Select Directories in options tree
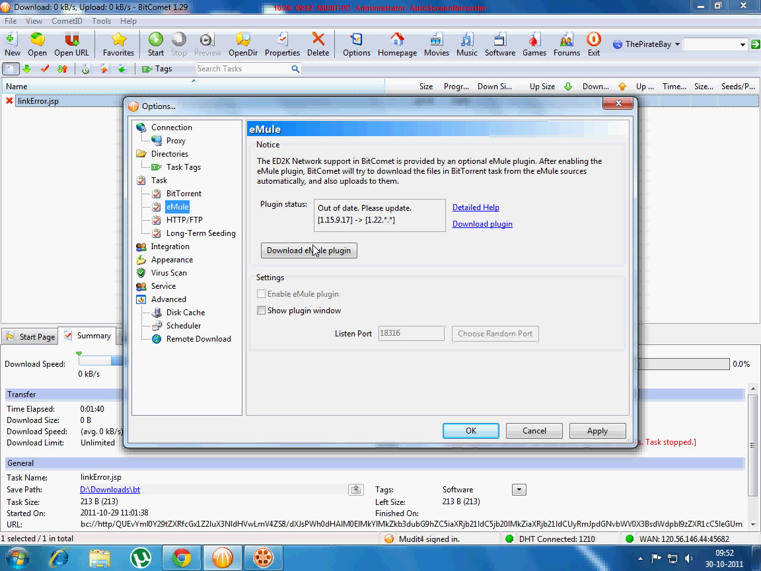The image size is (761, 571). click(169, 153)
